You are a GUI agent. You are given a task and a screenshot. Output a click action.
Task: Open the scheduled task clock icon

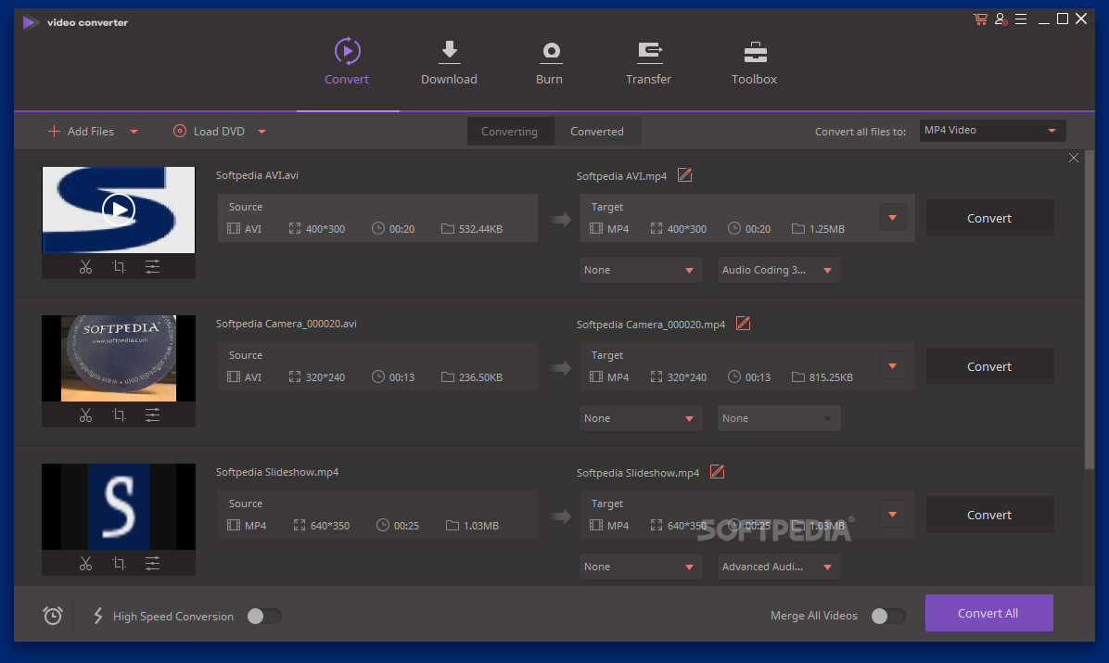52,616
